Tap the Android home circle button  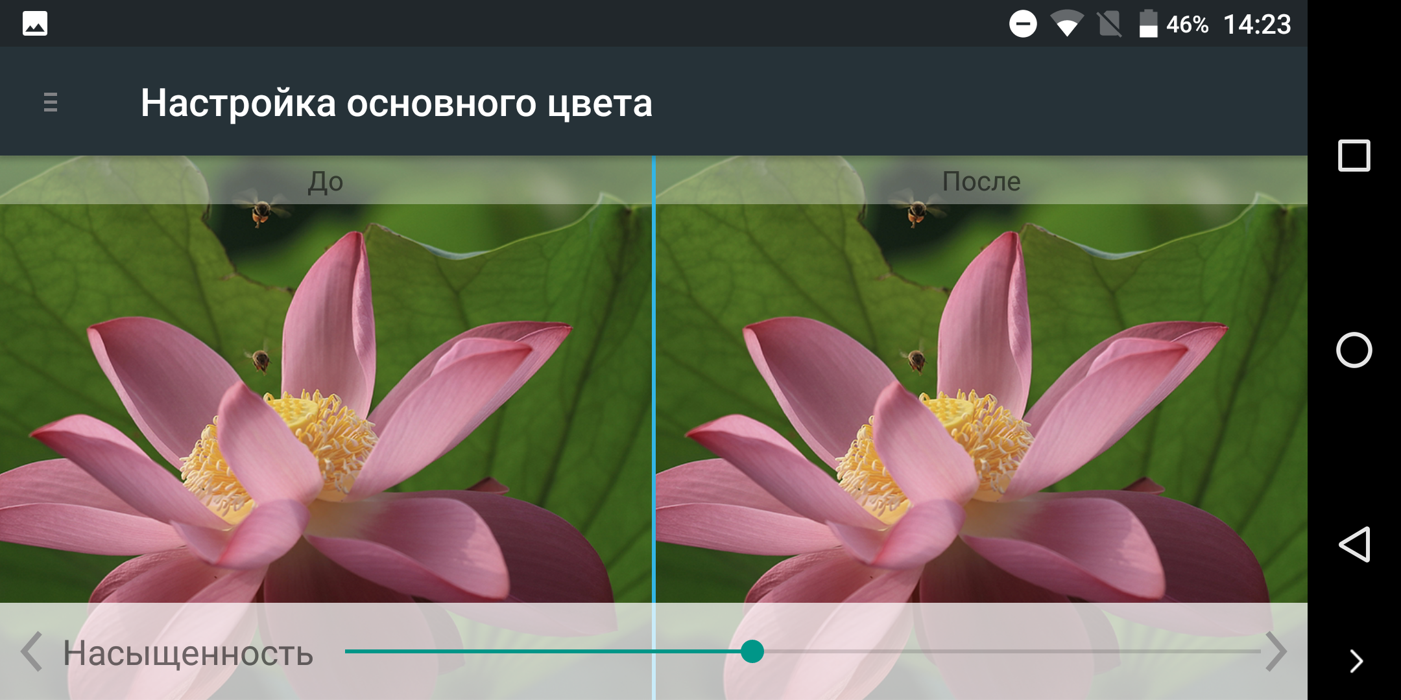tap(1354, 350)
